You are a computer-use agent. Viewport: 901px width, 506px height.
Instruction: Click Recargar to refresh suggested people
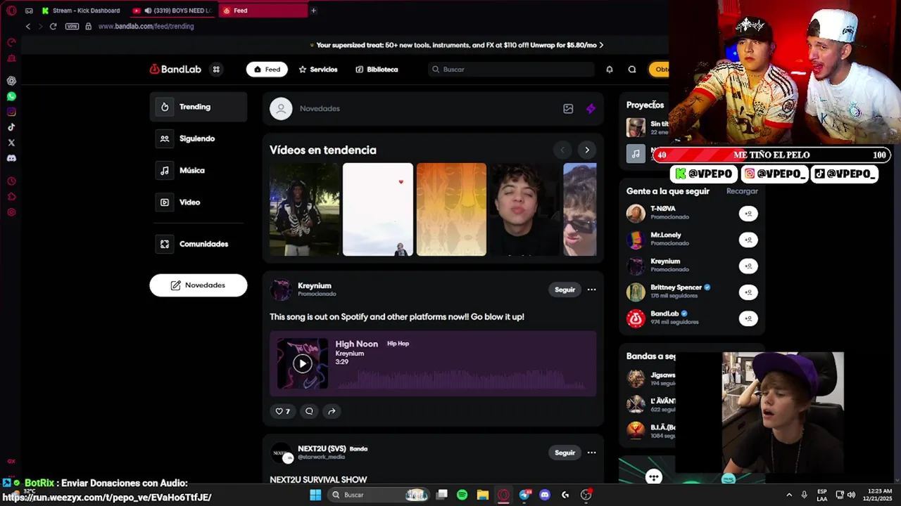[x=742, y=191]
